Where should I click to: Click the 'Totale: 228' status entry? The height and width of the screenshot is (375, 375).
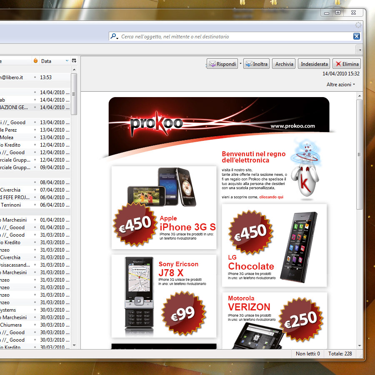340,353
